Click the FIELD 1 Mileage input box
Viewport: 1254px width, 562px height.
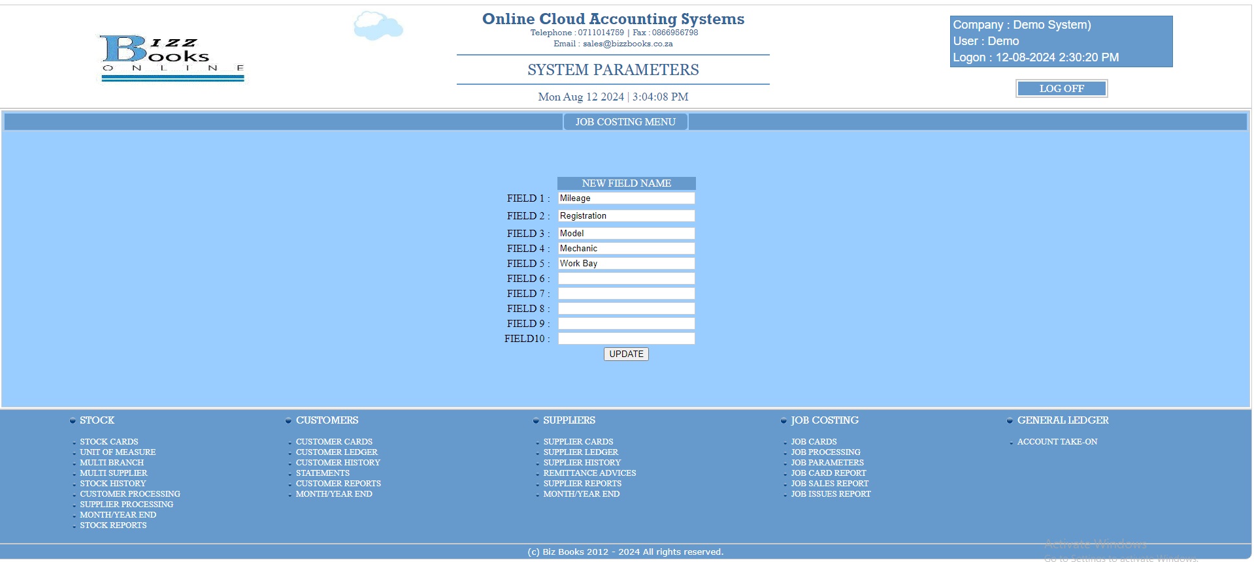[626, 198]
